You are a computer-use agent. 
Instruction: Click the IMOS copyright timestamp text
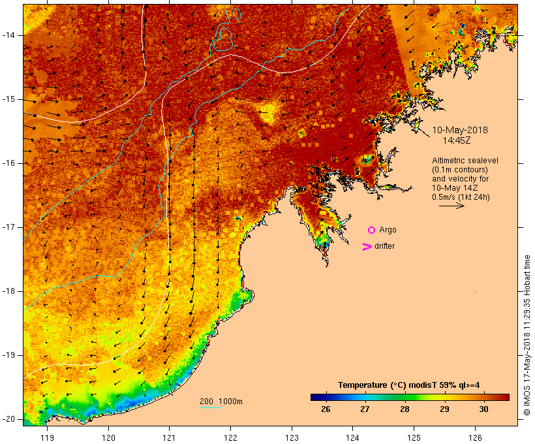click(527, 335)
